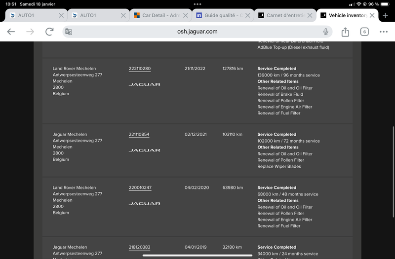
Task: Close the Vehicle inventory tab
Action: [372, 15]
